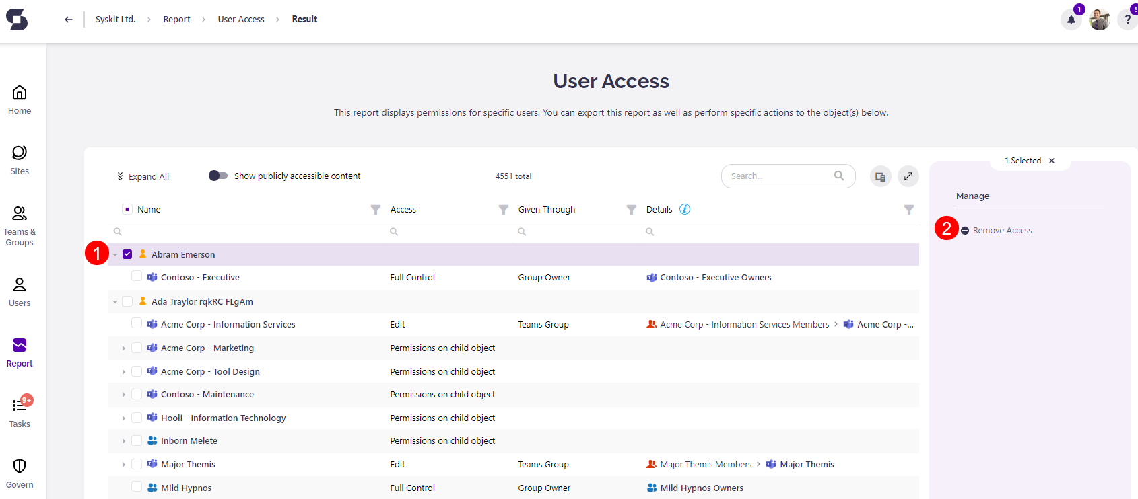Click the Details info icon

coord(685,209)
